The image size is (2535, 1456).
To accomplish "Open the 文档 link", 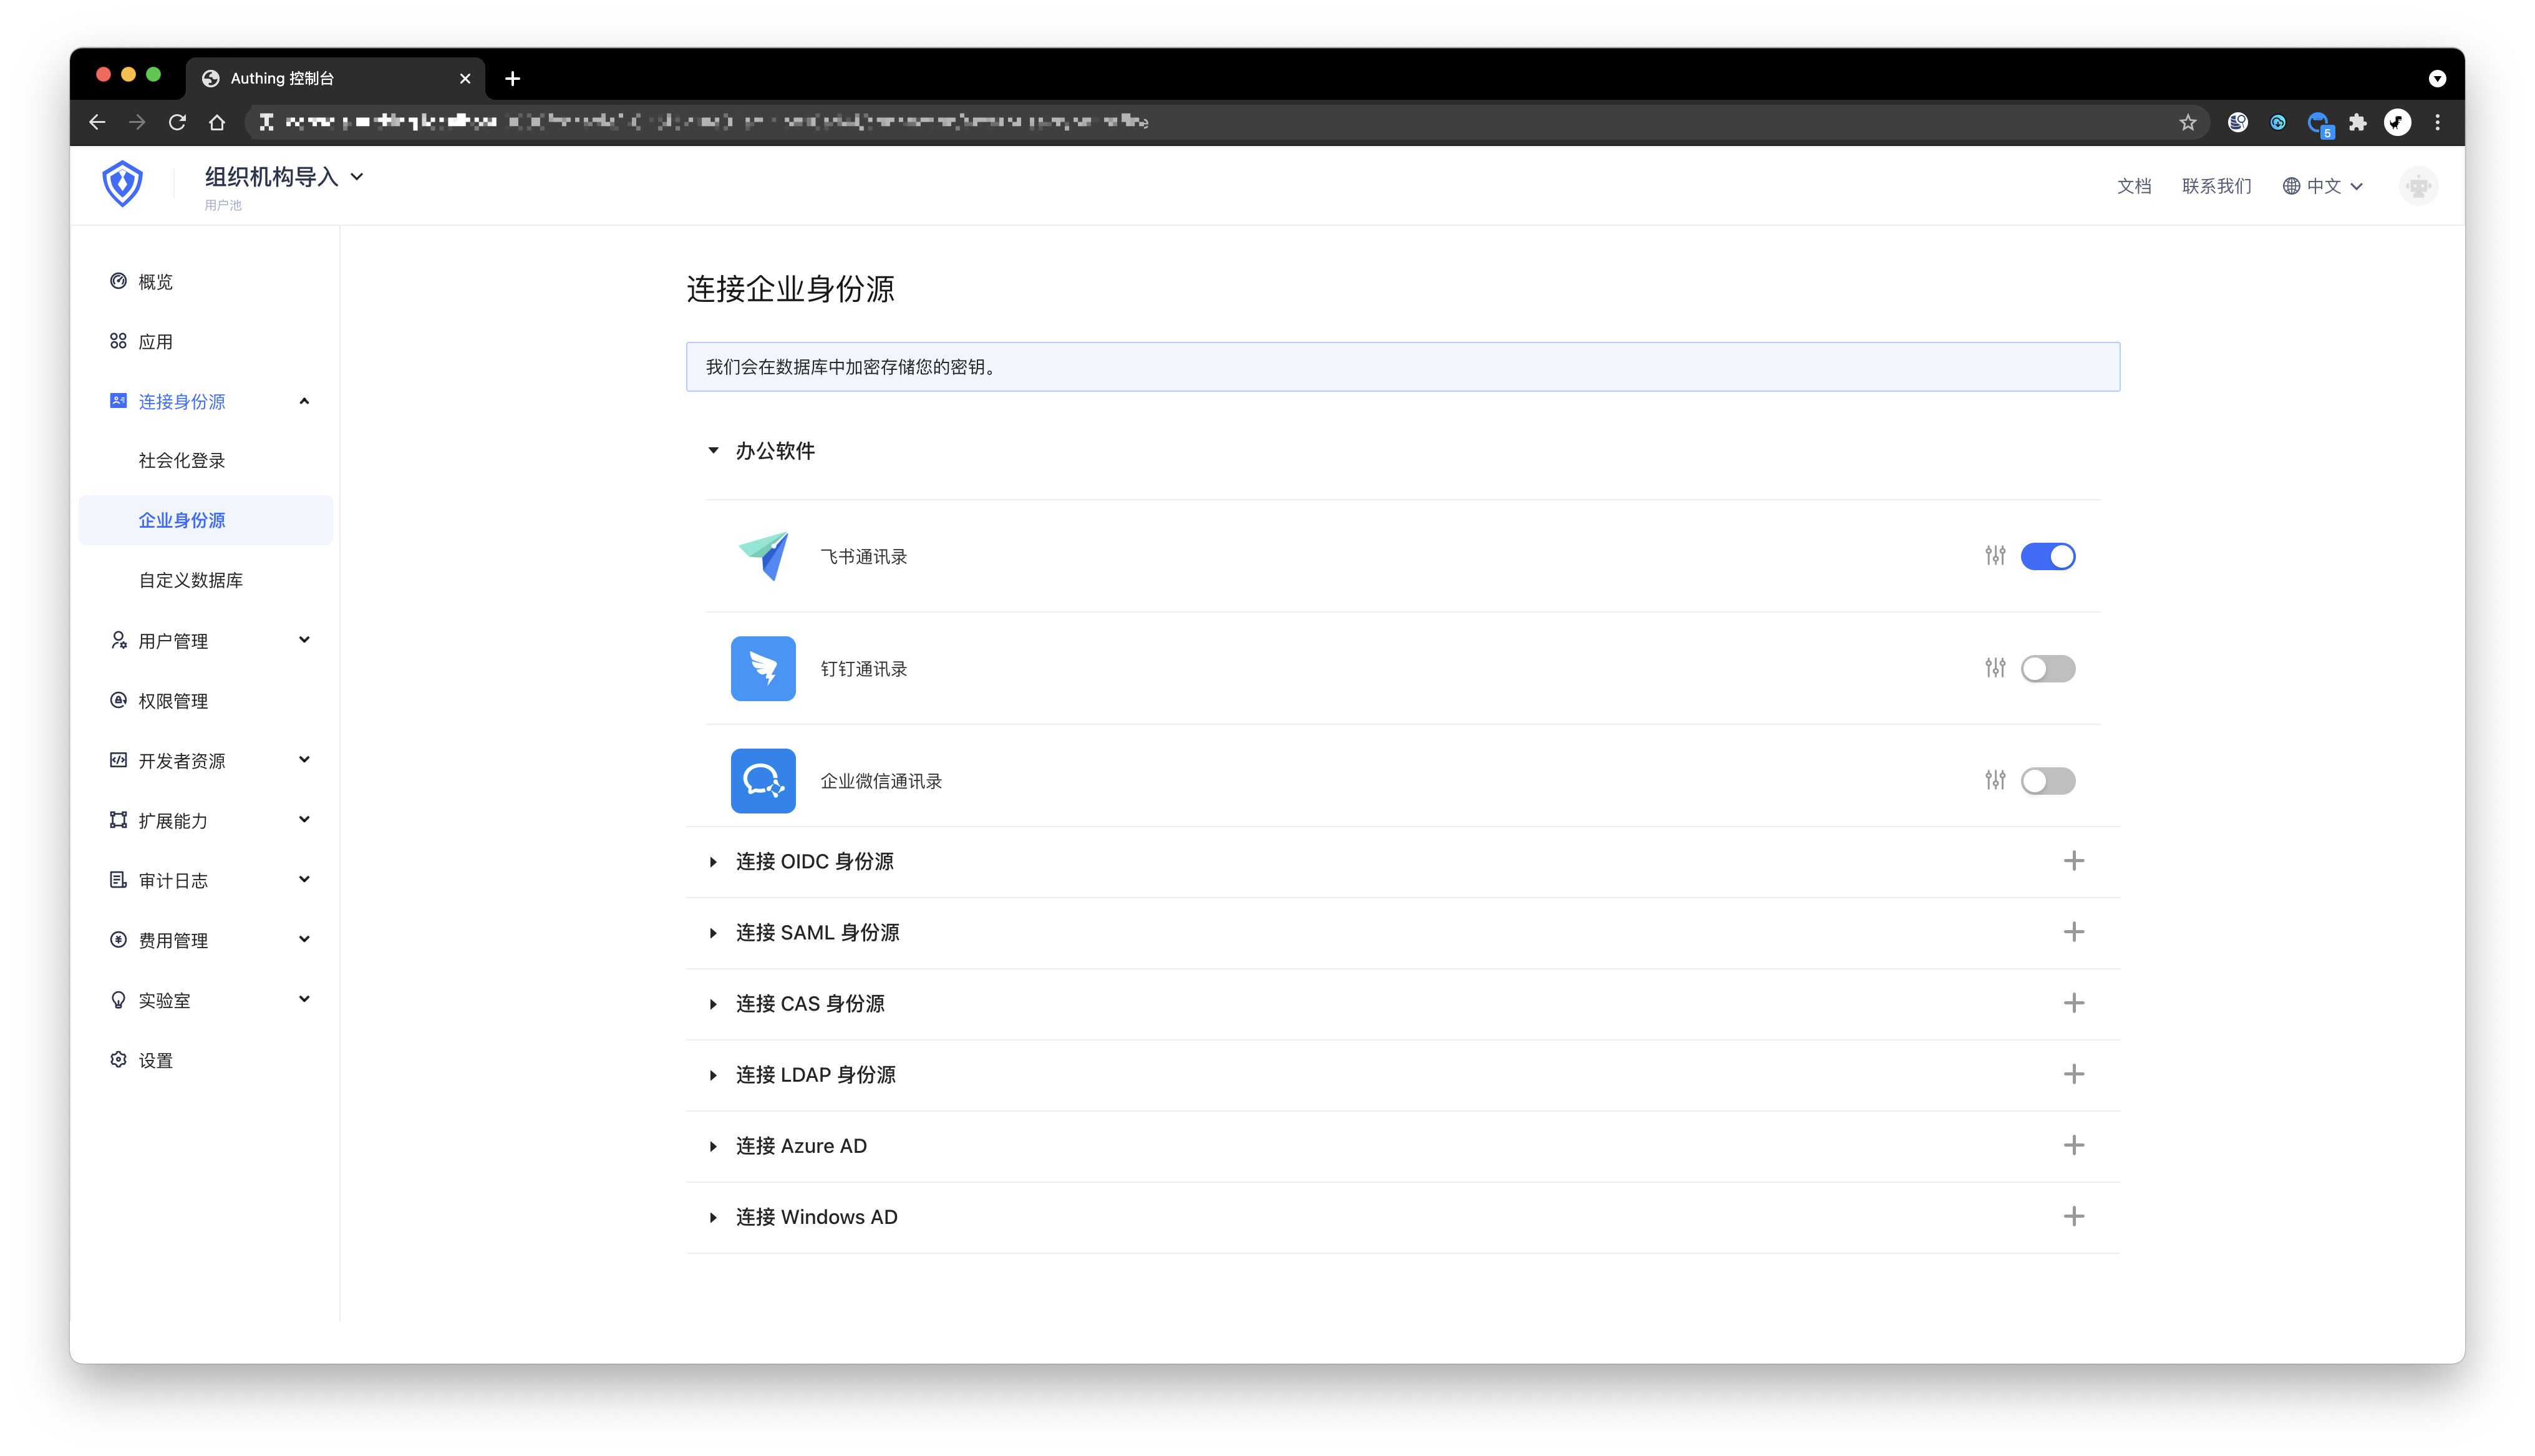I will [x=2133, y=186].
